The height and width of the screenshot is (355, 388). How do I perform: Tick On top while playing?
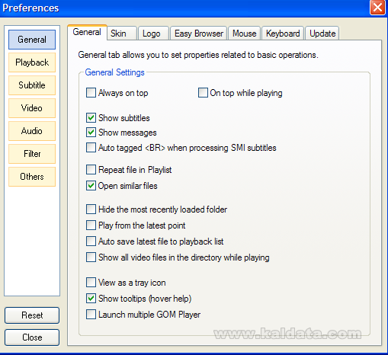pos(203,93)
